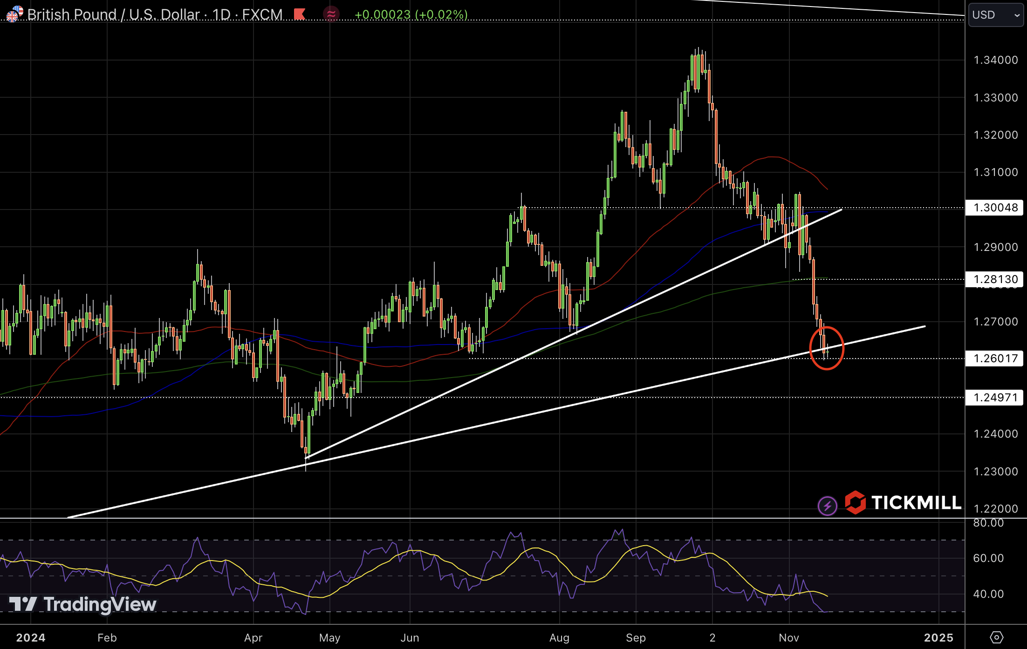Click the 2025 label on time axis
The height and width of the screenshot is (649, 1027).
click(x=938, y=637)
